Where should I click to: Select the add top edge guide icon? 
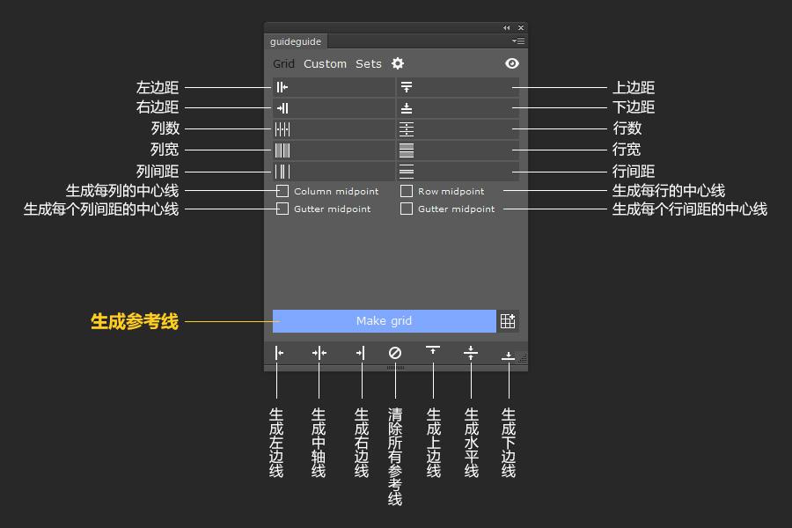point(433,352)
